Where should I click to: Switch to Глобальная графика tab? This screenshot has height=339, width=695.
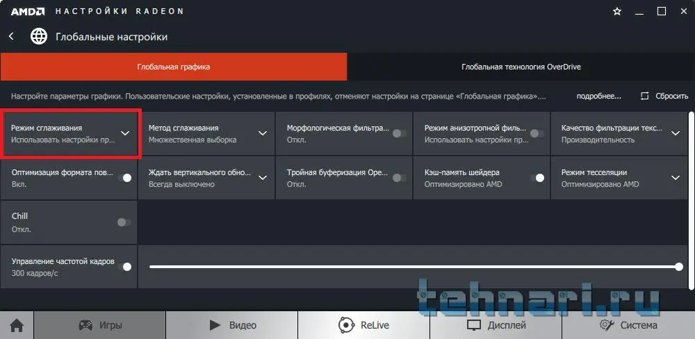point(173,67)
